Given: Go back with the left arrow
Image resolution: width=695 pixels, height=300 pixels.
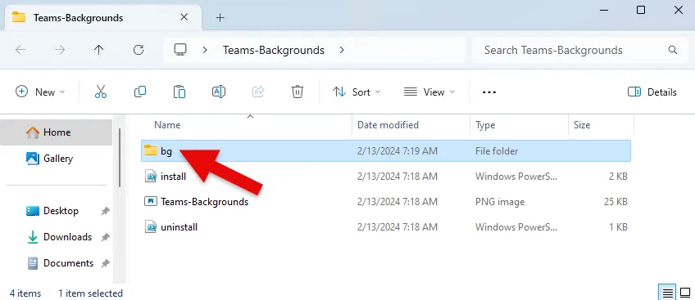Looking at the screenshot, I should click(x=20, y=50).
